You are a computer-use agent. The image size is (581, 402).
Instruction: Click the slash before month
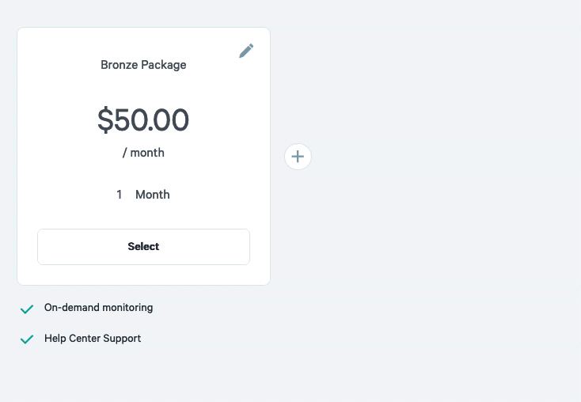[x=125, y=153]
